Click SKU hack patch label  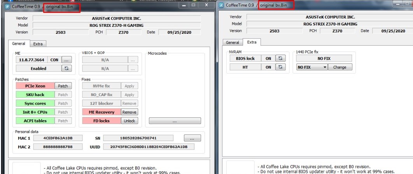35,95
